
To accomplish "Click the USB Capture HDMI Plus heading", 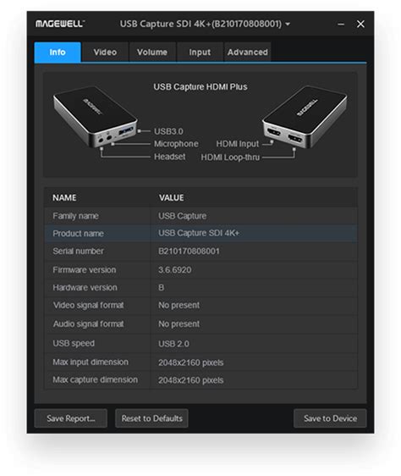I will click(x=200, y=87).
